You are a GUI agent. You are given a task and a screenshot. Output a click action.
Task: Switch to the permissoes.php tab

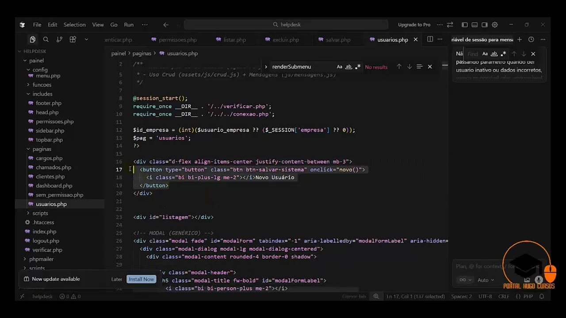[174, 40]
